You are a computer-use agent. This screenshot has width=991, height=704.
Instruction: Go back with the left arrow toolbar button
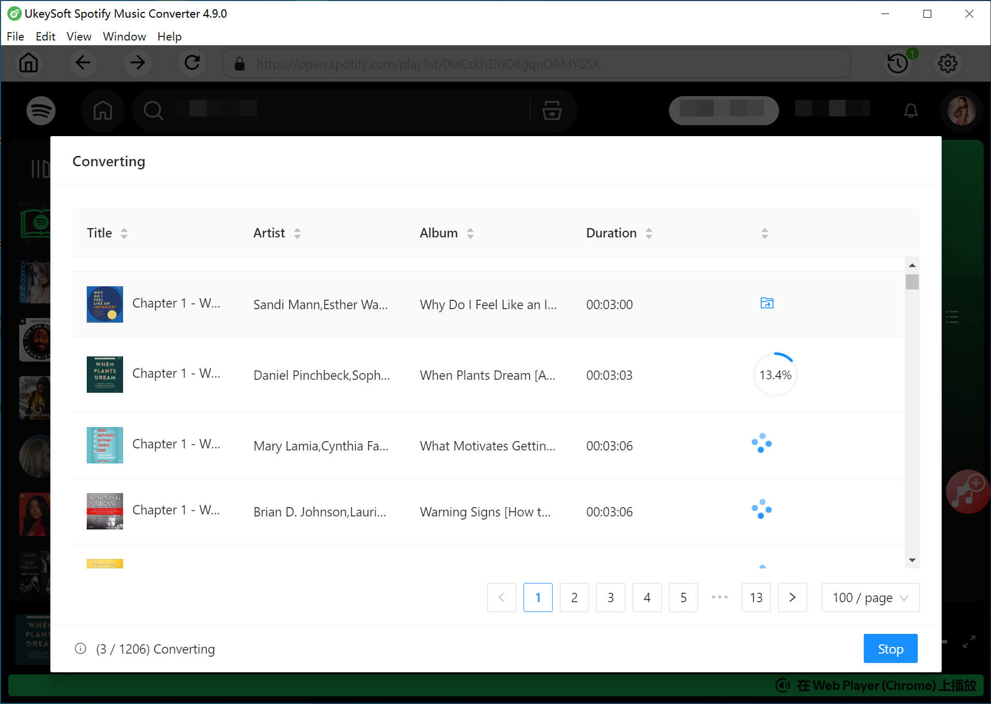tap(83, 63)
